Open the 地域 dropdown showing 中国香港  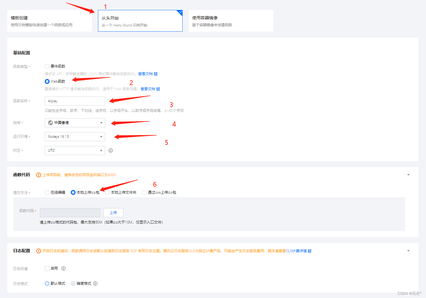[75, 123]
